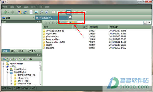This screenshot has width=153, height=92.
Task: Open the 帮助 menu
Action: [x=47, y=7]
